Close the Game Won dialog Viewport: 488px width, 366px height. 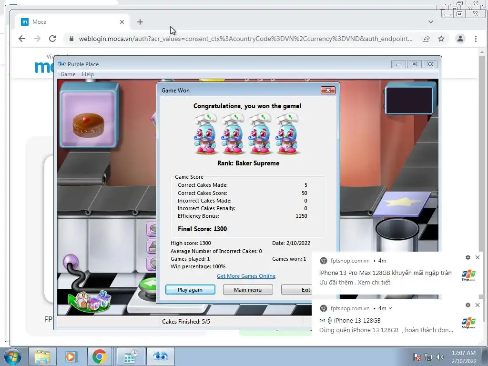[328, 90]
